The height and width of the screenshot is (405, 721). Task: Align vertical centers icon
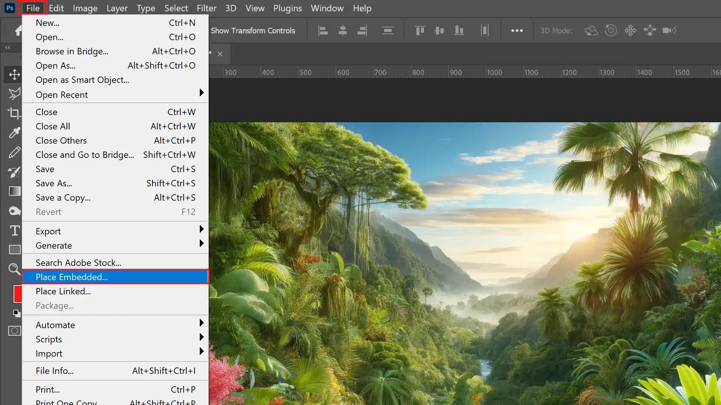(x=439, y=30)
